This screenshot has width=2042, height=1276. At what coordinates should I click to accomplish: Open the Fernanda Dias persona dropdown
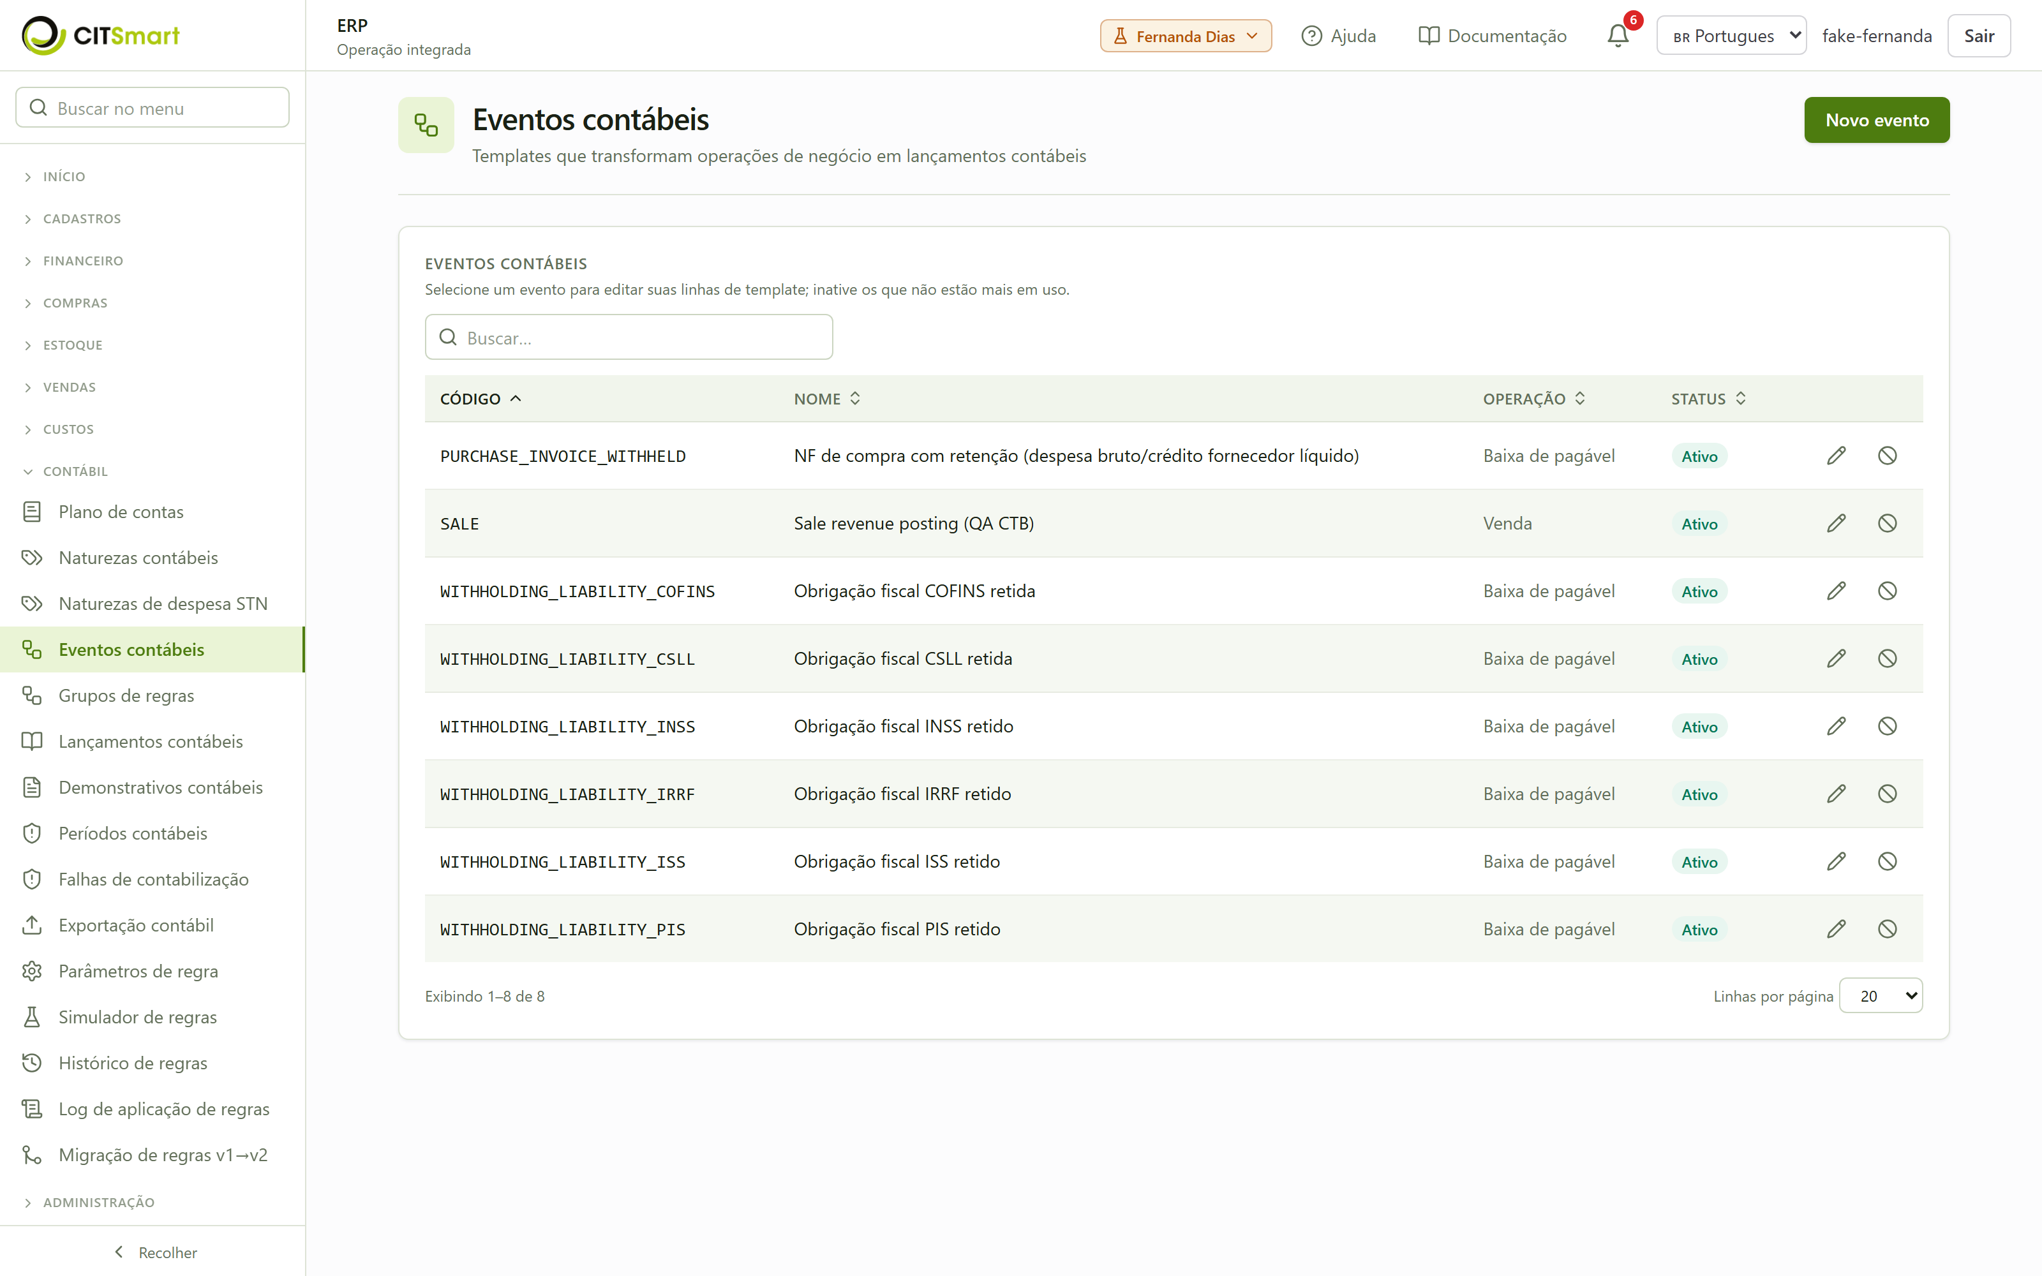coord(1186,36)
